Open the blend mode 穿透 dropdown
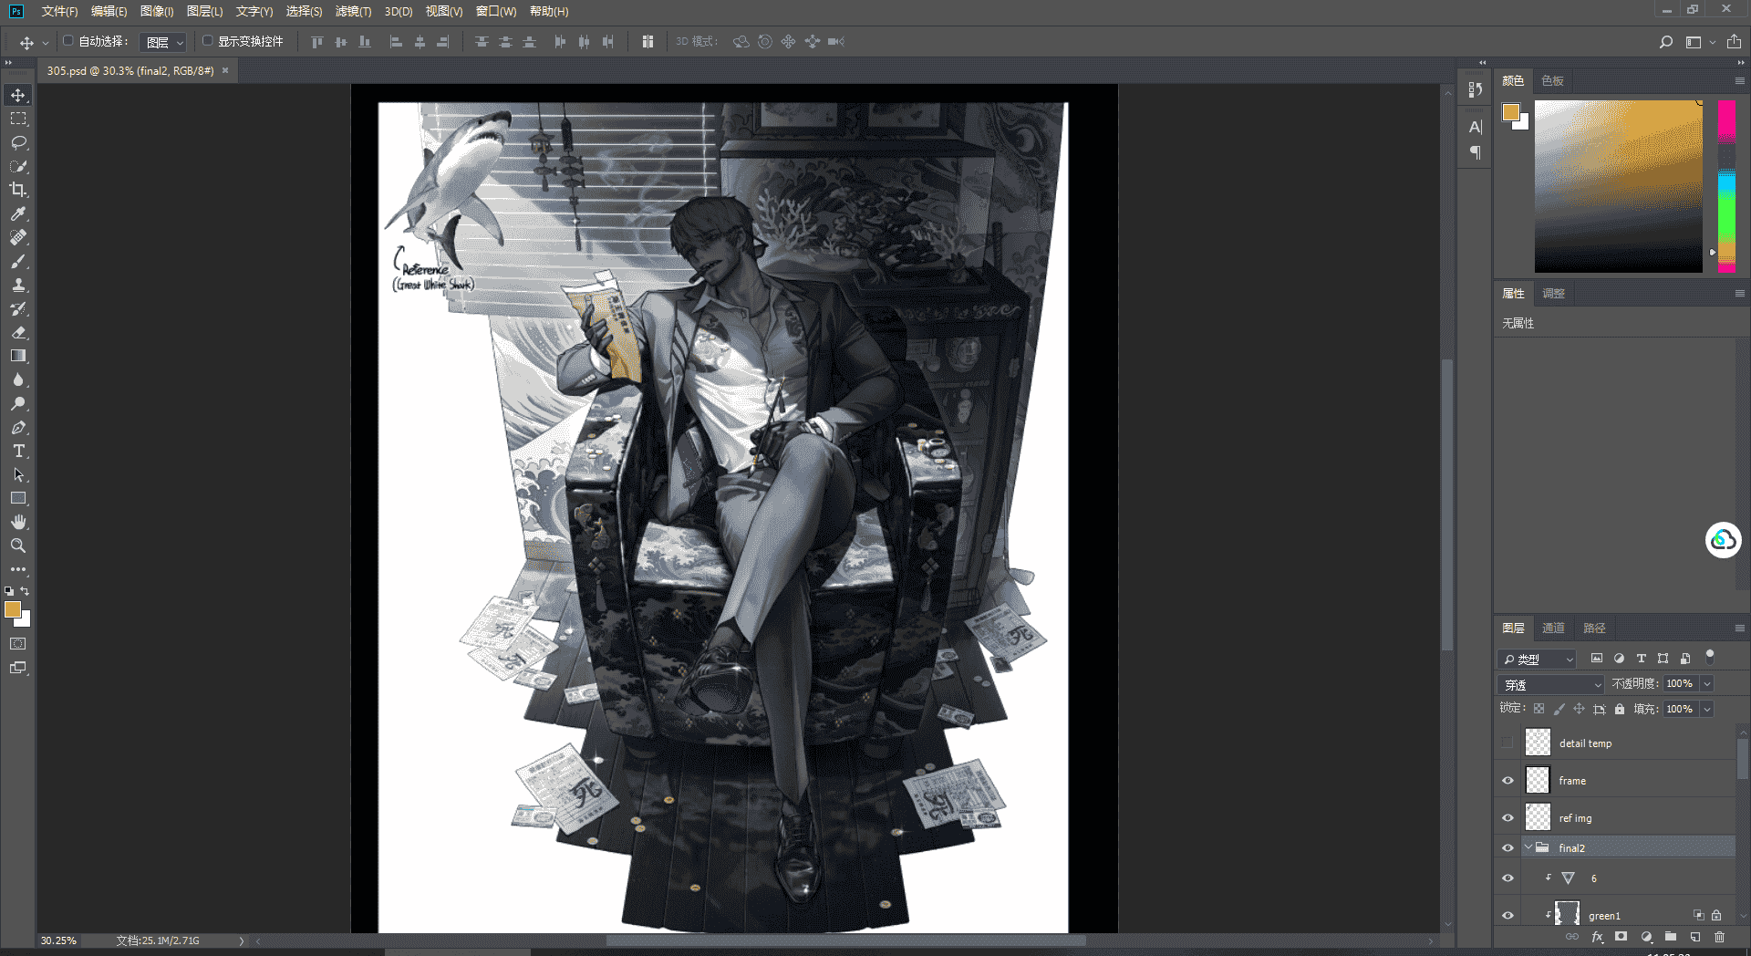Image resolution: width=1751 pixels, height=956 pixels. point(1551,684)
